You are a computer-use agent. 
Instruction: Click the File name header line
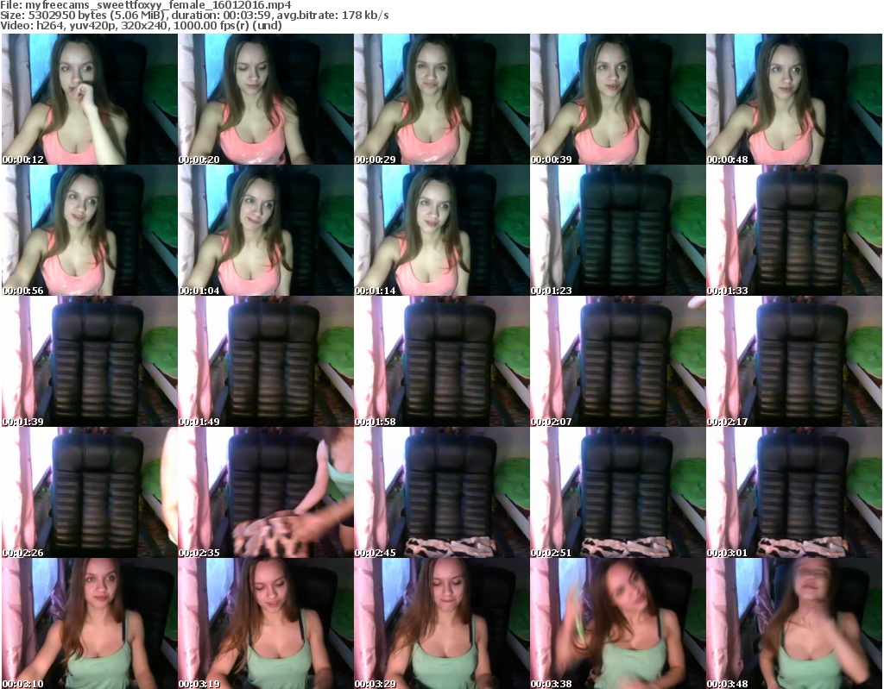[x=146, y=5]
